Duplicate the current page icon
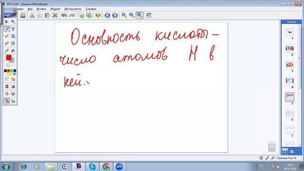Image resolution: width=304 pixels, height=171 pixels. pos(89,15)
